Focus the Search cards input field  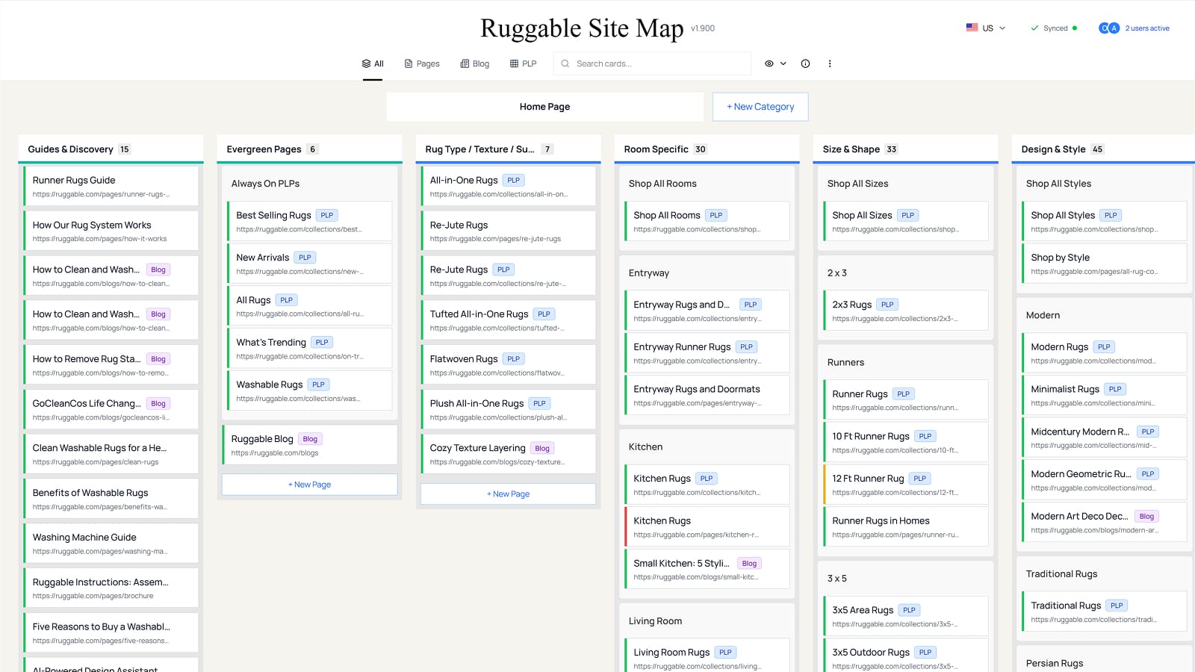coord(652,63)
